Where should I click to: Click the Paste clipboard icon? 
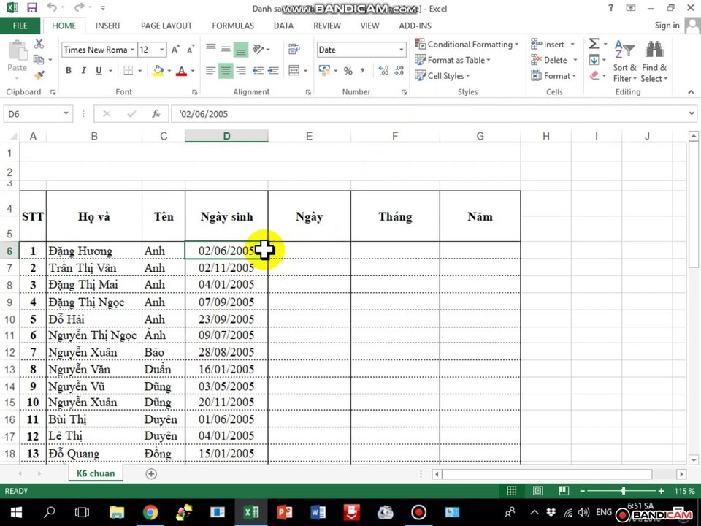tap(18, 50)
